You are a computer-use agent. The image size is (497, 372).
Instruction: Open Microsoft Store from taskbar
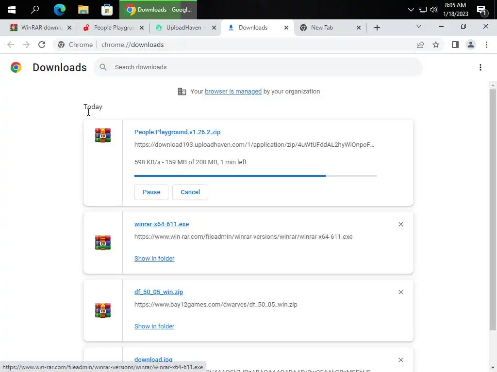point(107,10)
